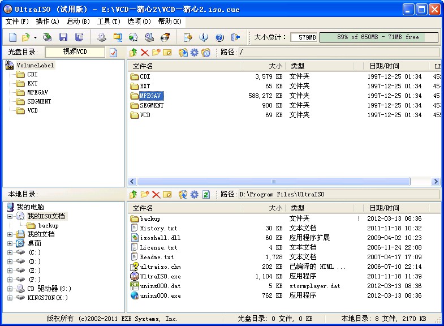Click Add-to-image icon in local pane toolbar
The image size is (444, 326).
(x=183, y=195)
